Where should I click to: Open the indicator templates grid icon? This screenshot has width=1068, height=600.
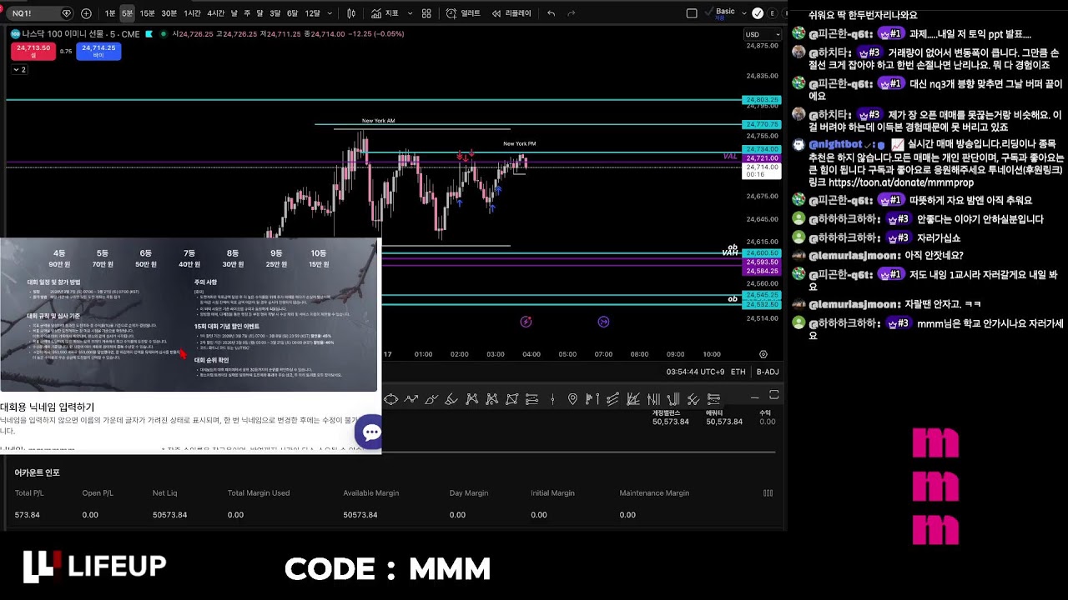426,13
